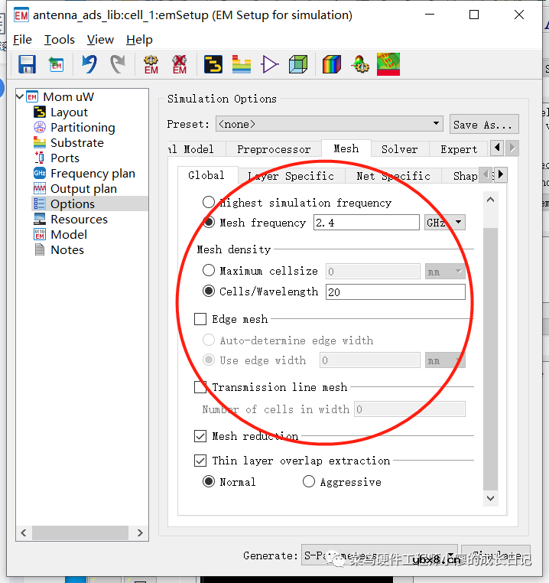The image size is (549, 583).
Task: Click the purple triangle port icon
Action: (x=269, y=65)
